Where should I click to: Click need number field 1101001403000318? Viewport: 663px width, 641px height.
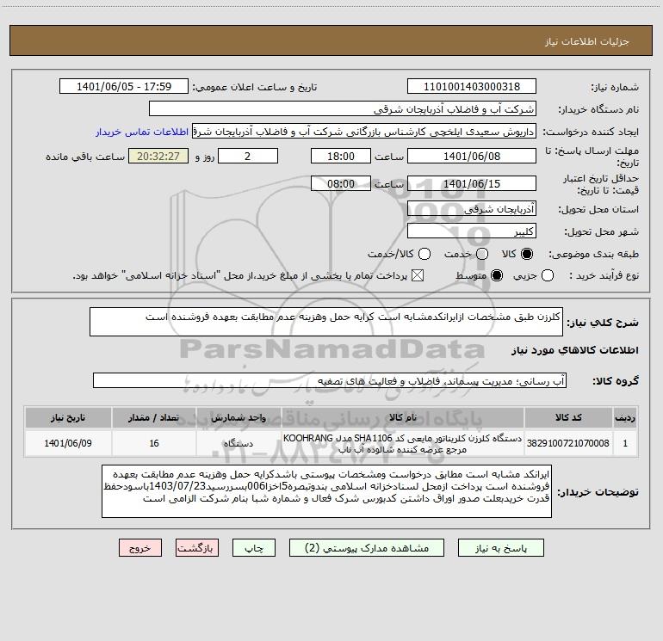pyautogui.click(x=472, y=87)
